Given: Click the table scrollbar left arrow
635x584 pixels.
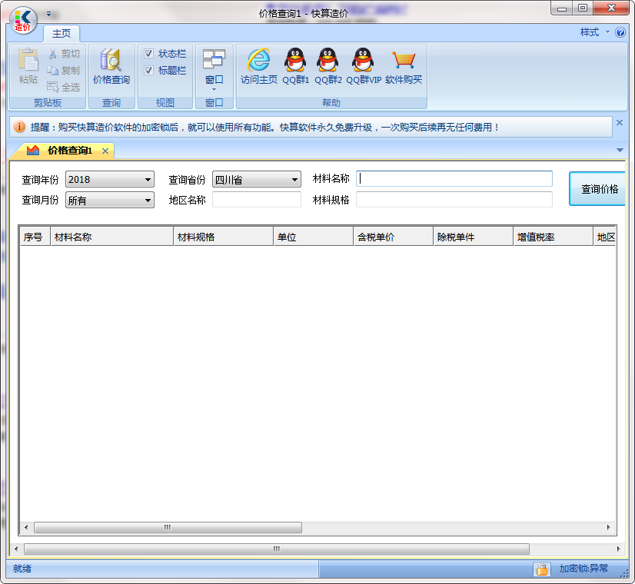Looking at the screenshot, I should (x=26, y=527).
